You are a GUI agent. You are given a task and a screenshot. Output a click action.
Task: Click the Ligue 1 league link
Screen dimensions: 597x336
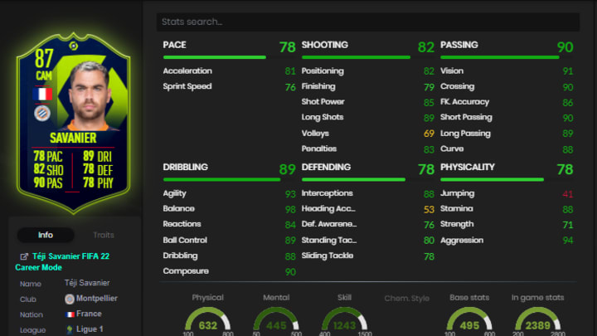point(90,329)
